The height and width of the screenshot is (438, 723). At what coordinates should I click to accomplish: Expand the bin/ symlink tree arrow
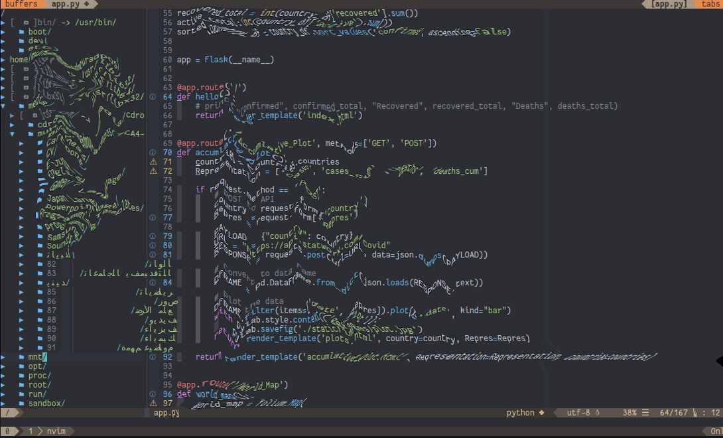coord(3,23)
